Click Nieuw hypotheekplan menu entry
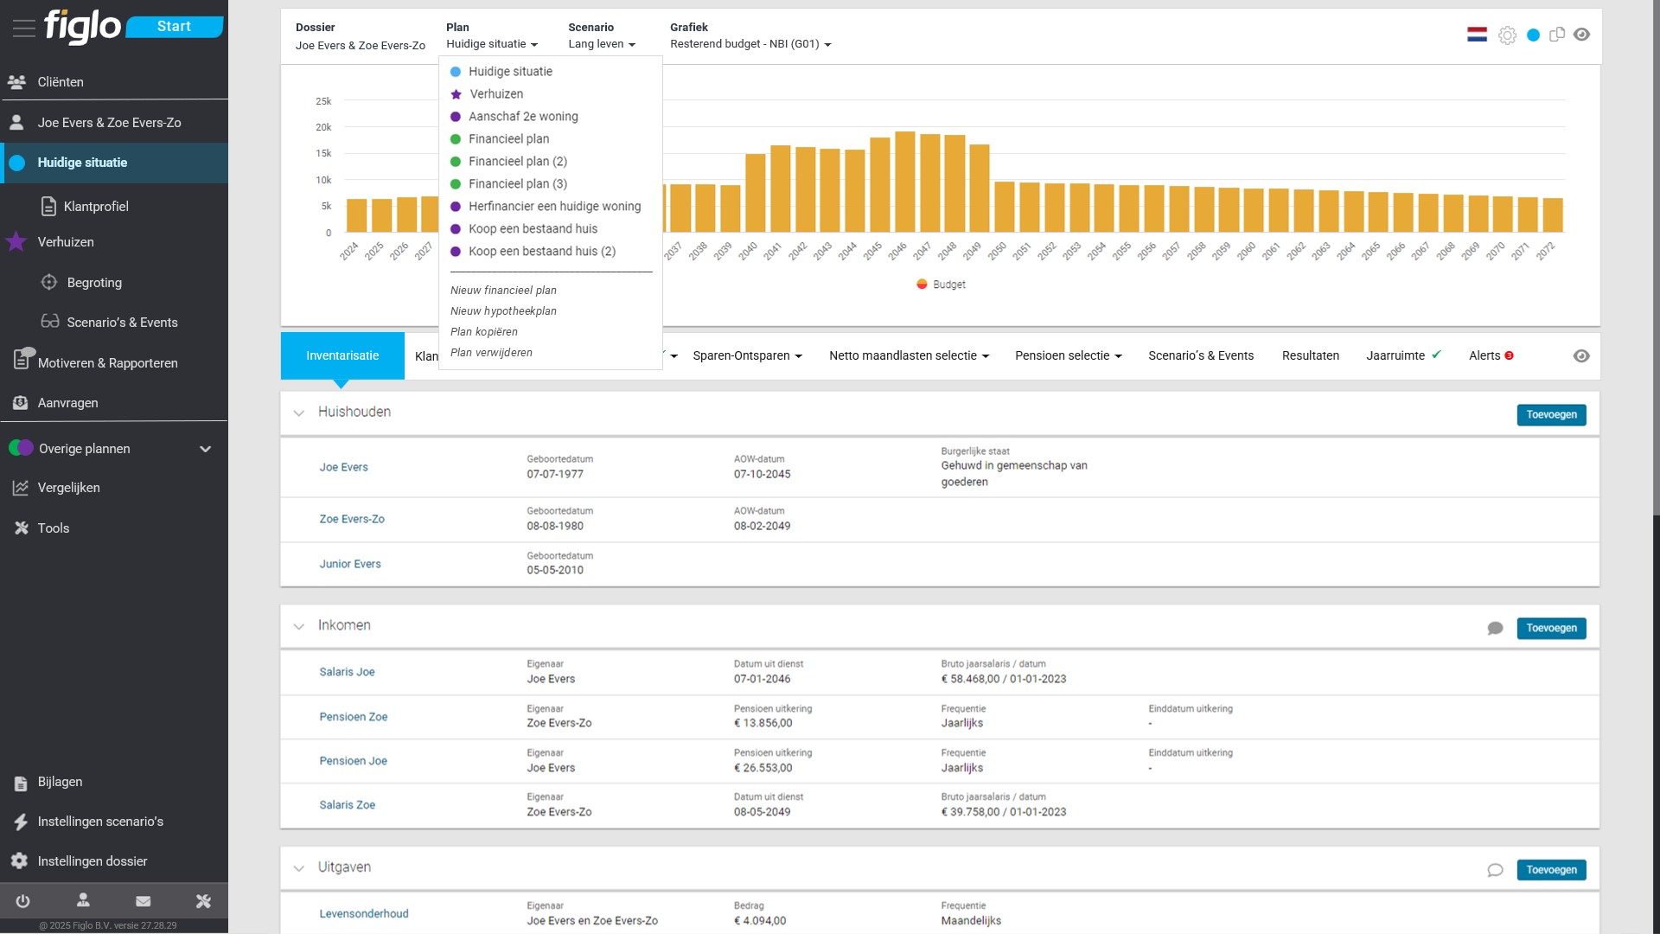 tap(503, 311)
